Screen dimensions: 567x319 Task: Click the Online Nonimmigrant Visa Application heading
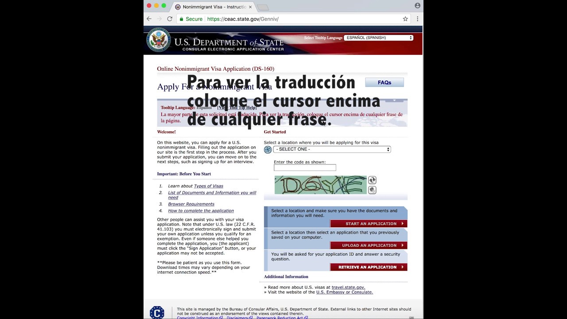[216, 69]
